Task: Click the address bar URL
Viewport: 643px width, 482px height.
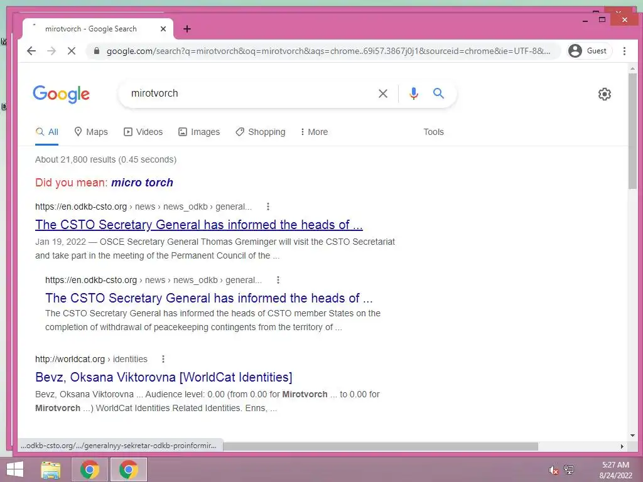Action: (x=328, y=51)
